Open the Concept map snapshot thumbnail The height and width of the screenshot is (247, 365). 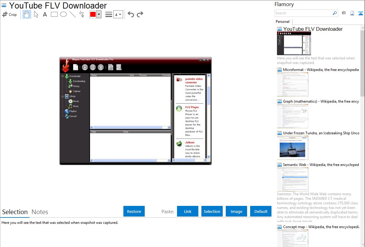pos(292,238)
